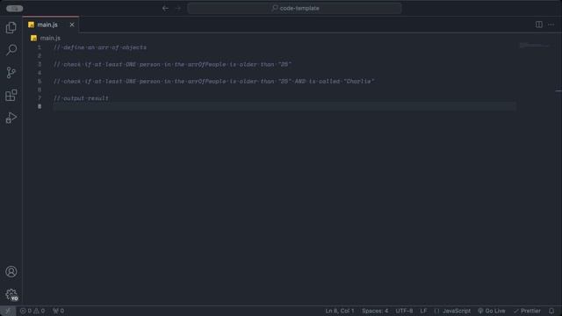
Task: Open editor More Actions ellipsis
Action: click(x=551, y=25)
